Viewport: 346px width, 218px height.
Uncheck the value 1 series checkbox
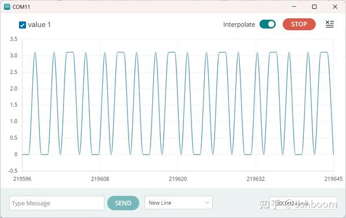[22, 25]
